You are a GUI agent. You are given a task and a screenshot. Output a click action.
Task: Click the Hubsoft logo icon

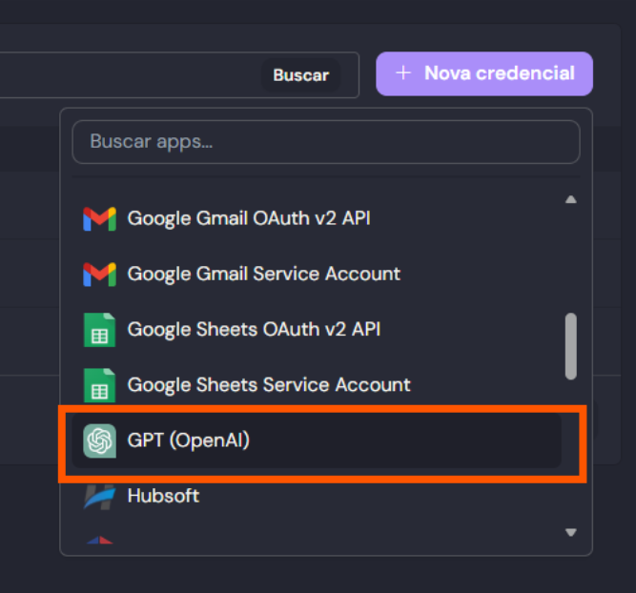[x=99, y=497]
